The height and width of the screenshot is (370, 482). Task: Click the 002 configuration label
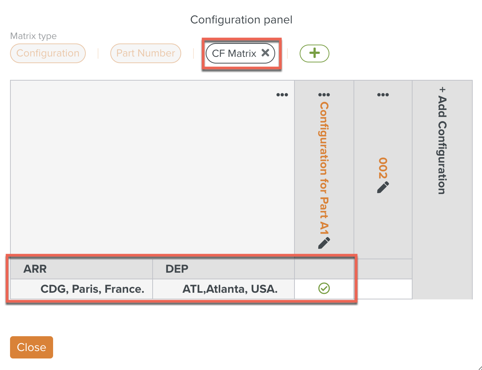point(383,168)
